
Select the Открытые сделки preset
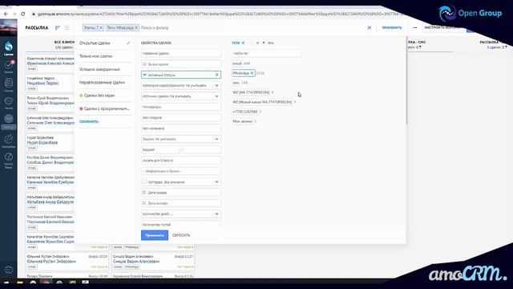tap(95, 43)
